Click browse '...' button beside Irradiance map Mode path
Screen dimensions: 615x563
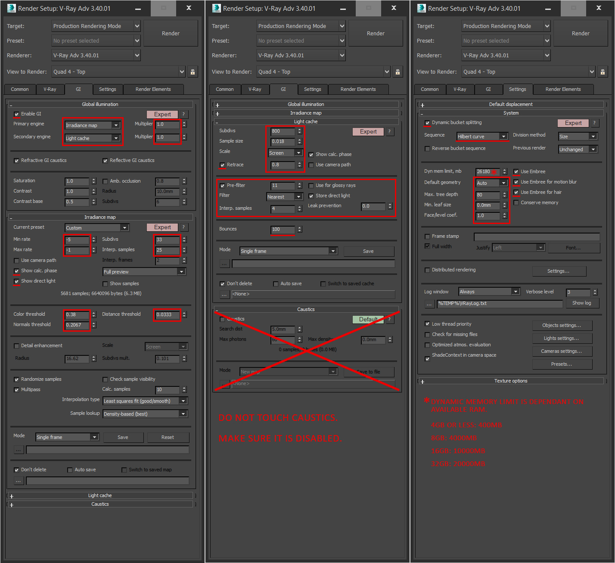point(19,450)
